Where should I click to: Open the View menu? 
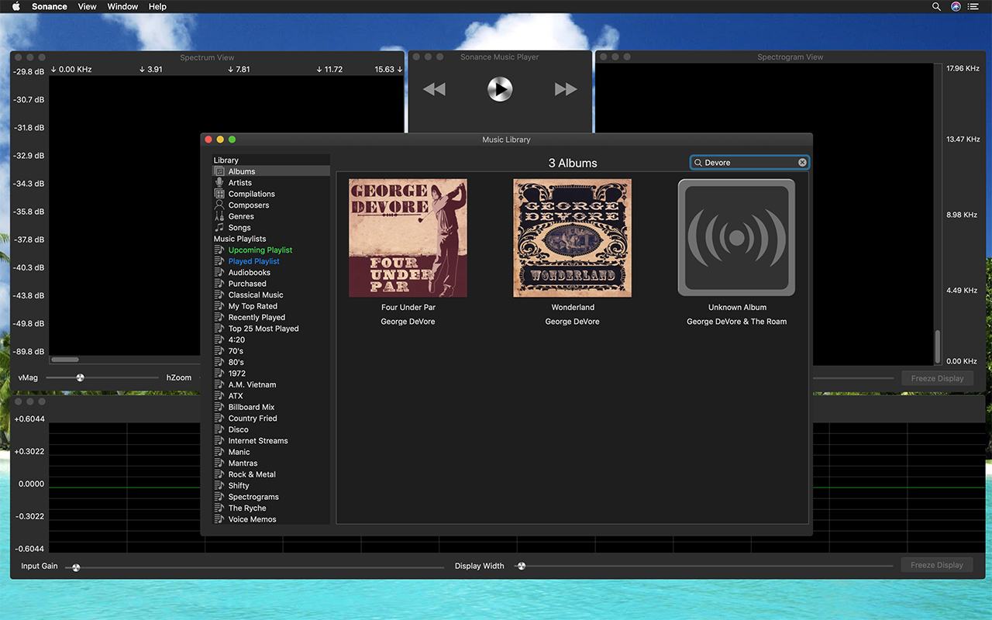[x=88, y=6]
